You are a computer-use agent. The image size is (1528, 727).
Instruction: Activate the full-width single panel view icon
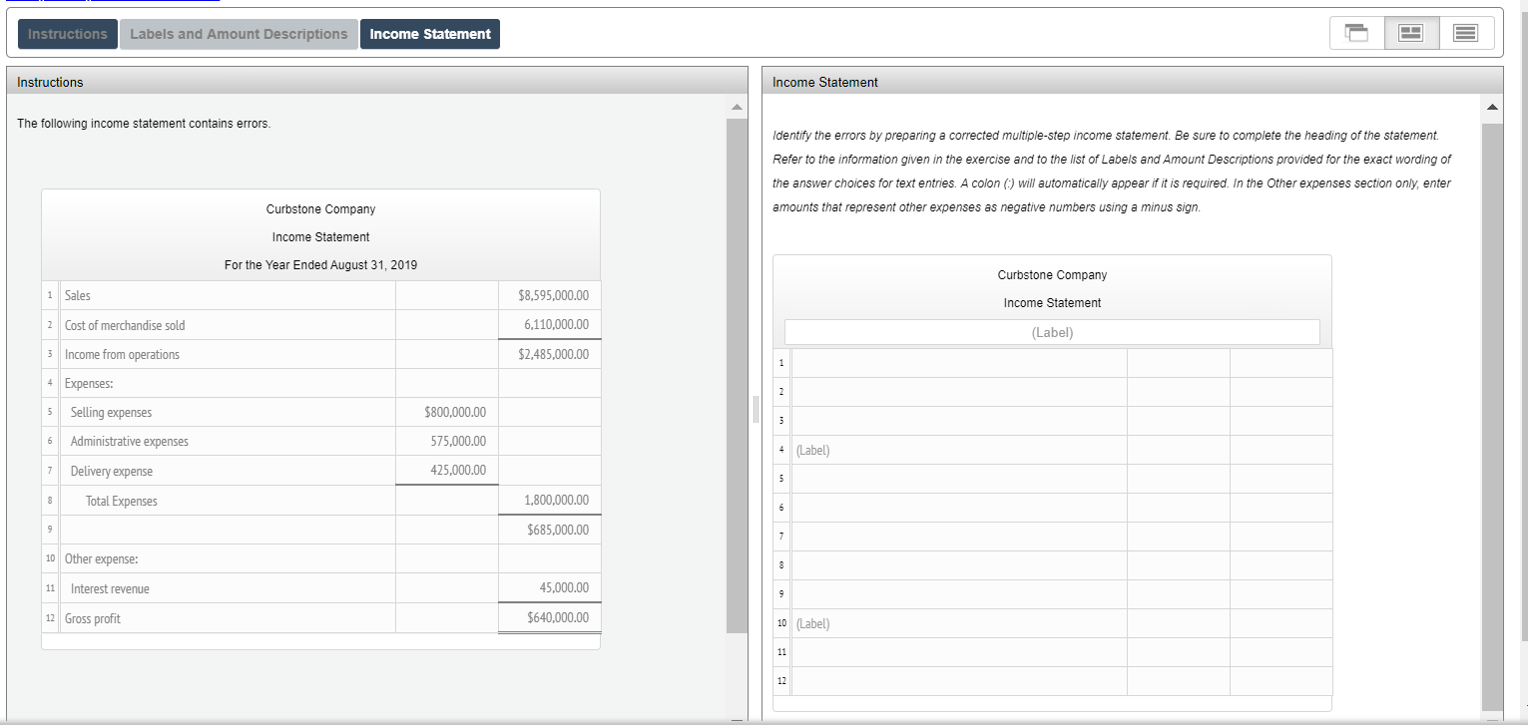point(1465,32)
